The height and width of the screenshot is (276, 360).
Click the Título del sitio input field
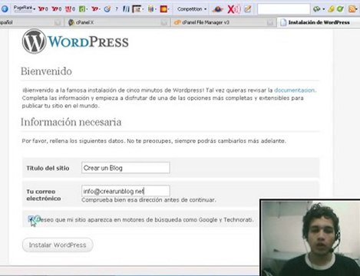[x=126, y=168]
